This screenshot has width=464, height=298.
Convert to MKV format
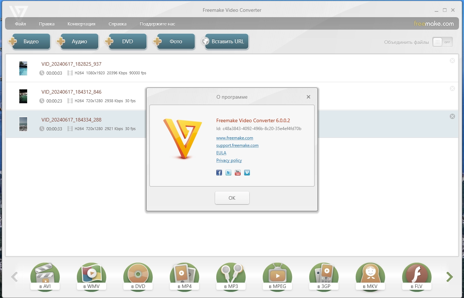click(370, 277)
